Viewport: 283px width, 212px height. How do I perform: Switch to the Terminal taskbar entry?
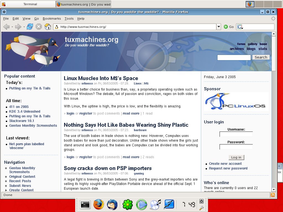pyautogui.click(x=28, y=4)
